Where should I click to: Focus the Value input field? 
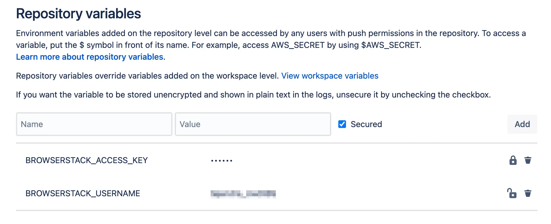pyautogui.click(x=253, y=124)
